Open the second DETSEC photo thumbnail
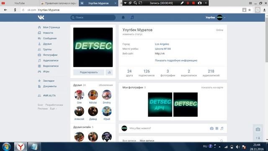This screenshot has height=151, width=268. pyautogui.click(x=186, y=104)
